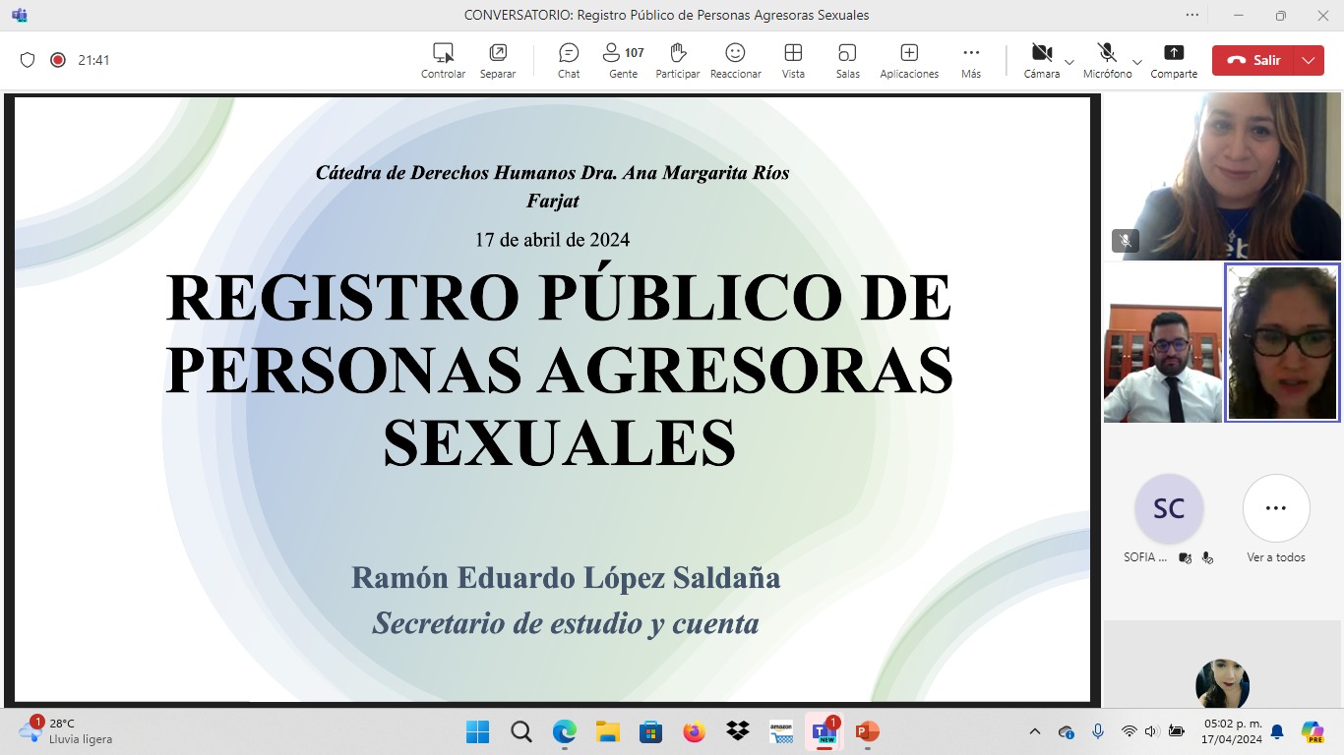Launch Firefox from taskbar

[x=695, y=731]
